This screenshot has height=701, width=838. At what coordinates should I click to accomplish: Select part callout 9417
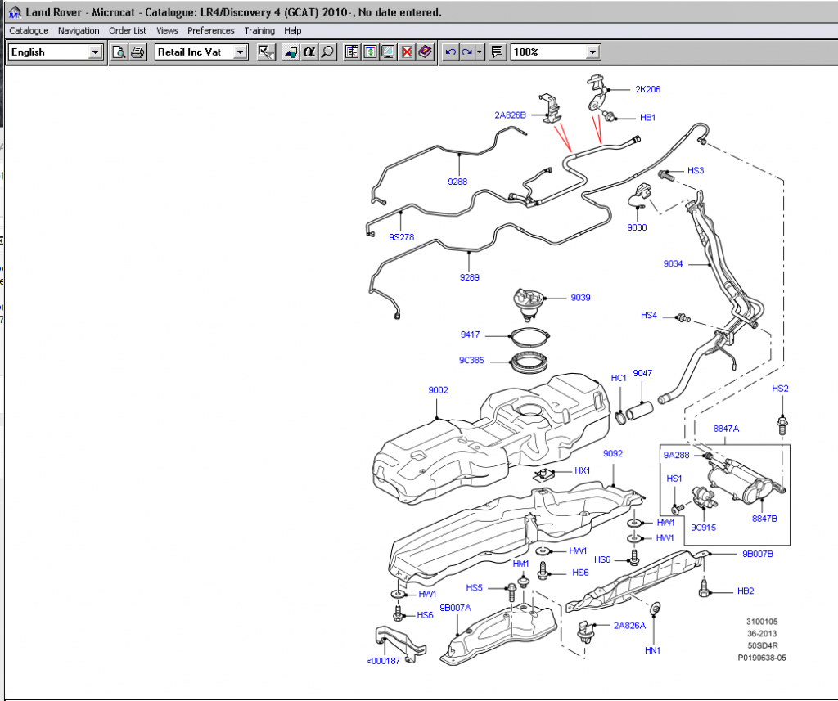pyautogui.click(x=471, y=335)
